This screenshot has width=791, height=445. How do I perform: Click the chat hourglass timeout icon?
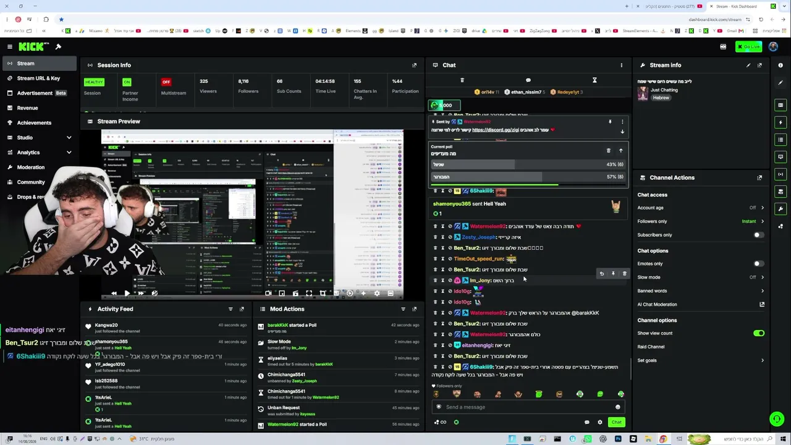[x=594, y=80]
